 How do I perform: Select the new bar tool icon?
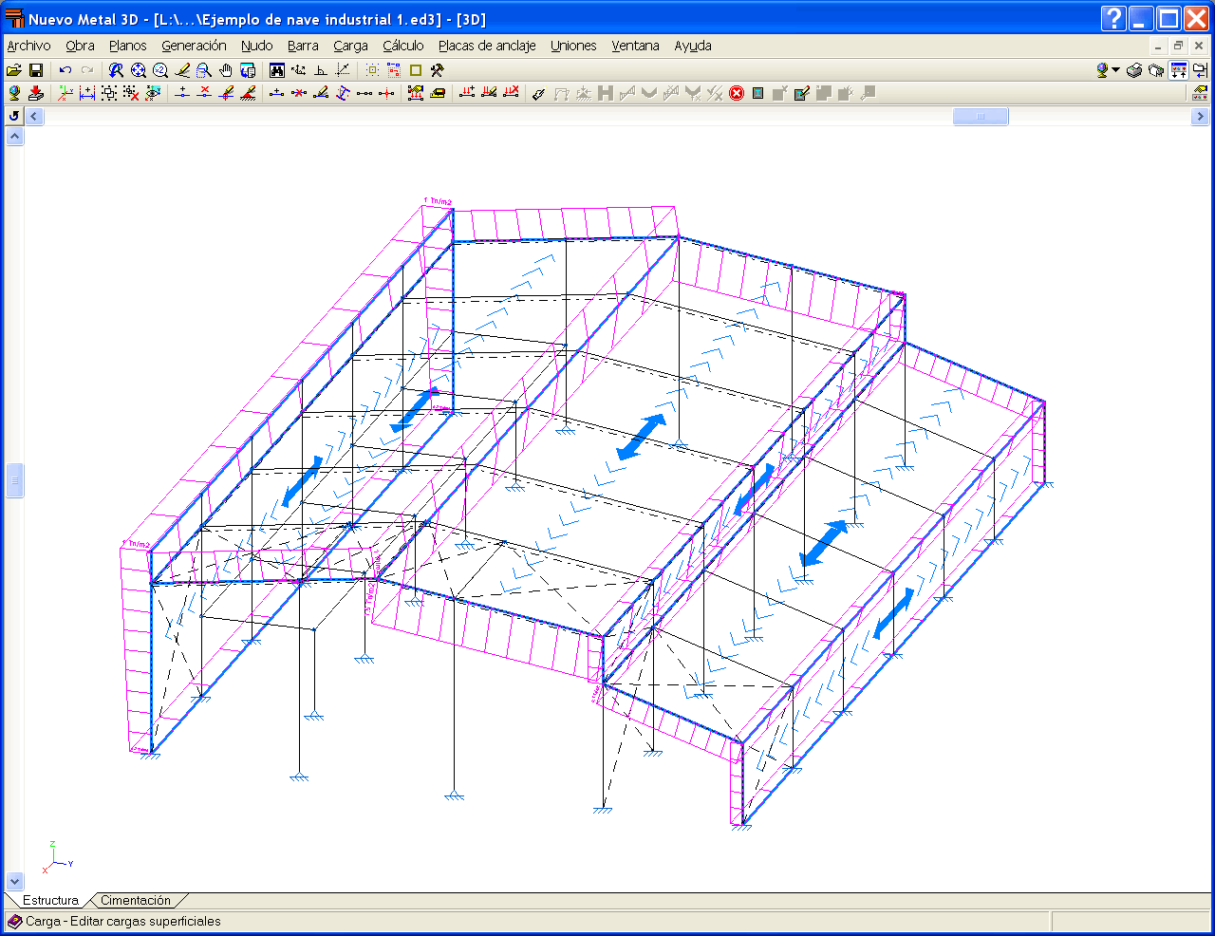click(x=277, y=93)
